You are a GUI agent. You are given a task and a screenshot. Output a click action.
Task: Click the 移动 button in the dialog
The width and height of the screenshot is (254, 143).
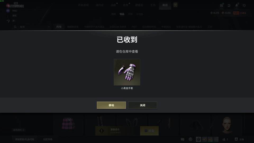tap(111, 105)
